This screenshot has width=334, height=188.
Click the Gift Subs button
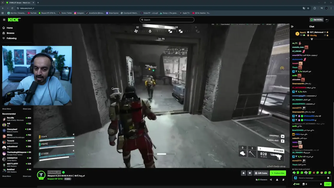click(x=261, y=173)
